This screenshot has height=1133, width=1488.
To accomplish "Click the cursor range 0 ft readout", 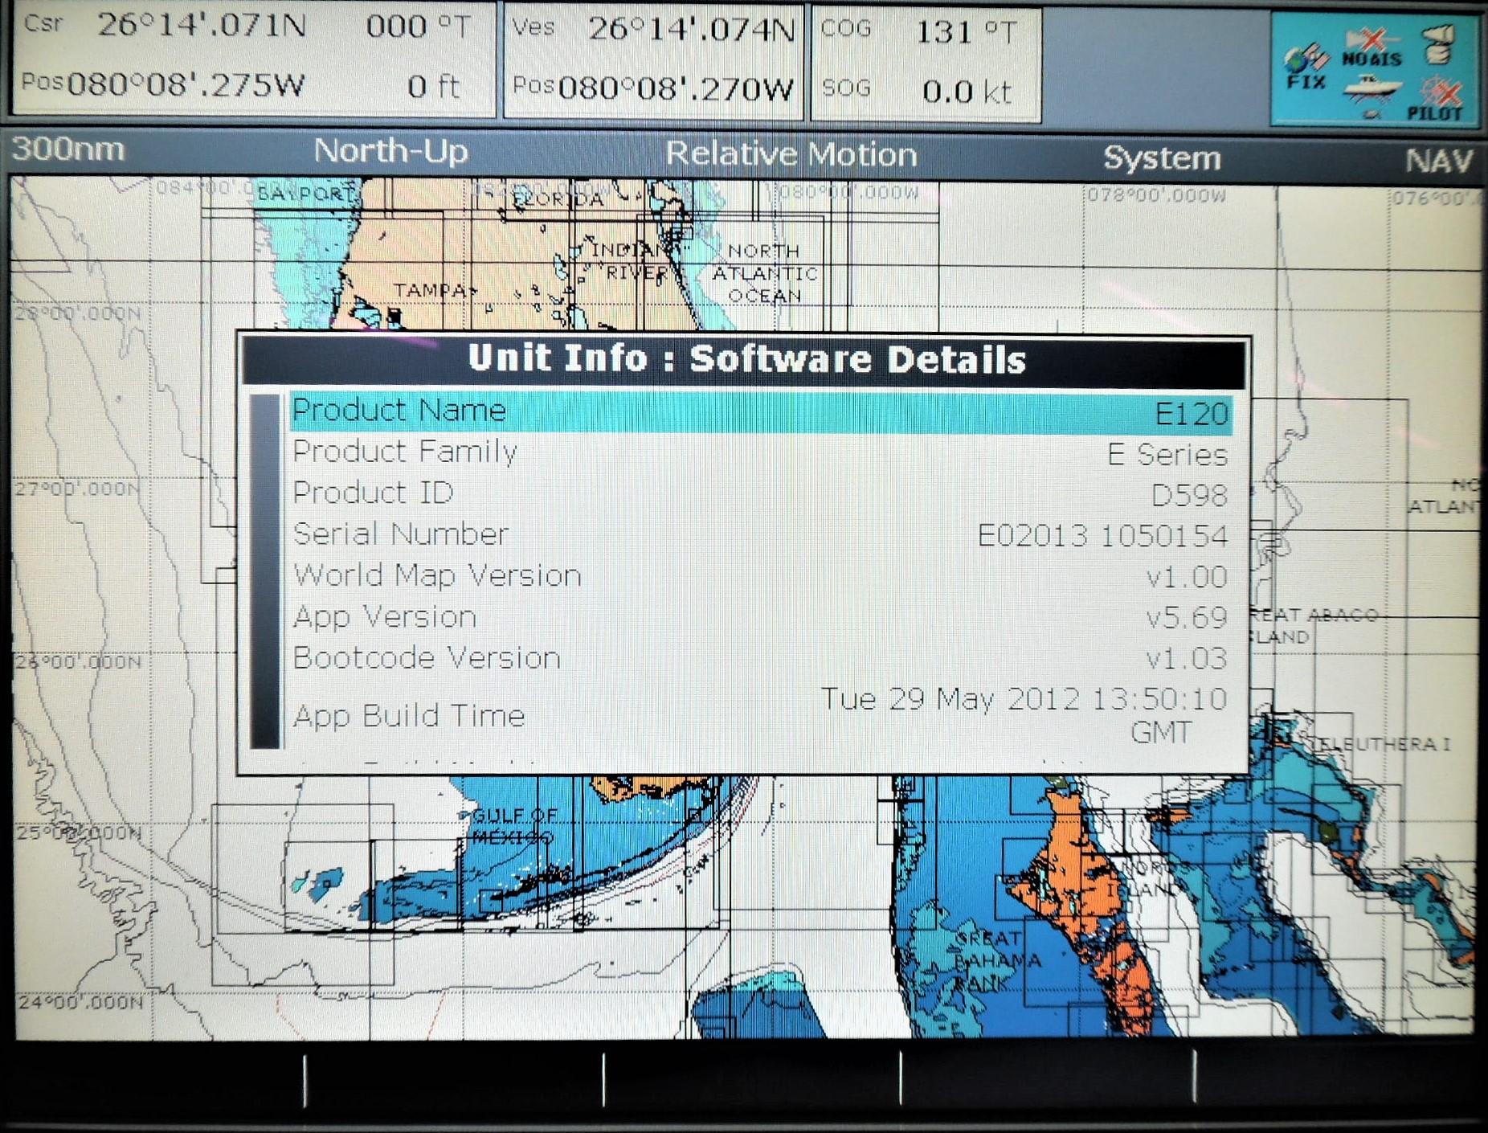I will 433,87.
